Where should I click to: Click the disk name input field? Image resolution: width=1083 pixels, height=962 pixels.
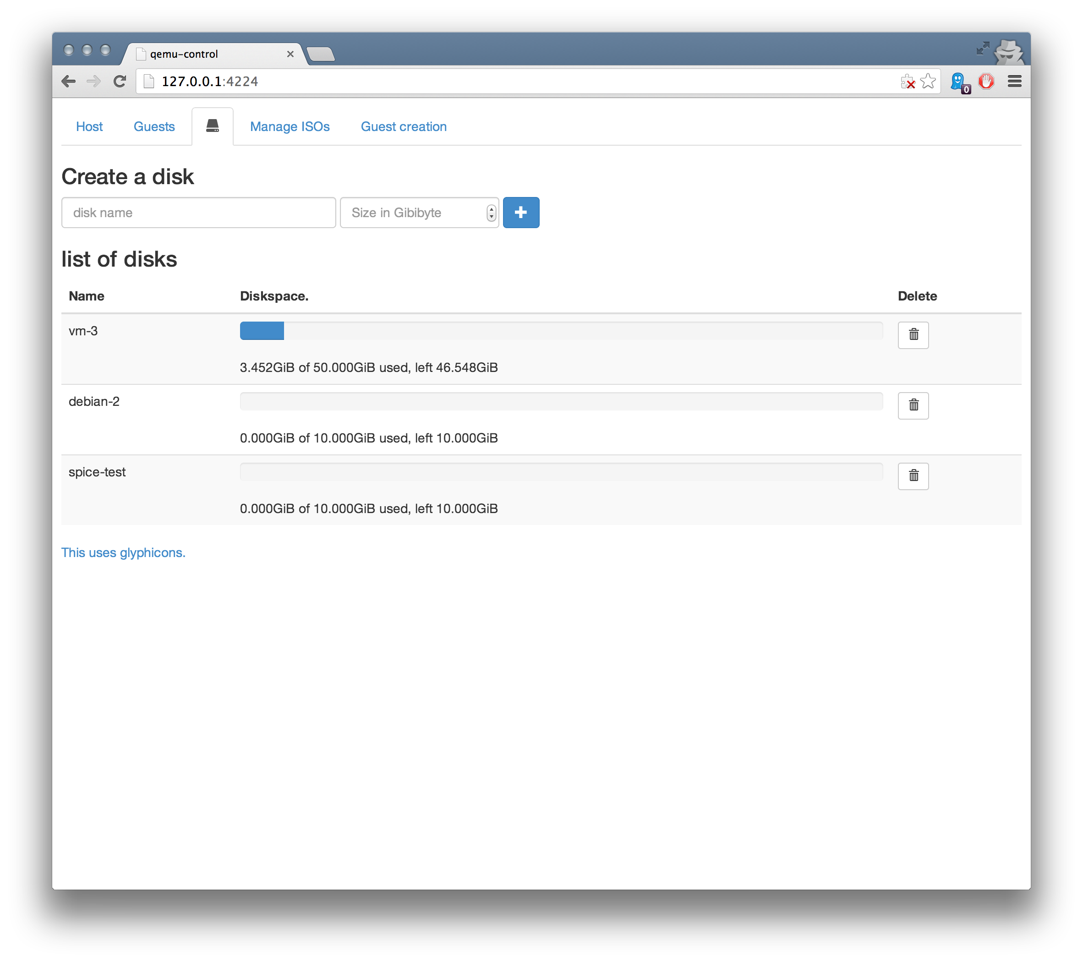pos(198,212)
